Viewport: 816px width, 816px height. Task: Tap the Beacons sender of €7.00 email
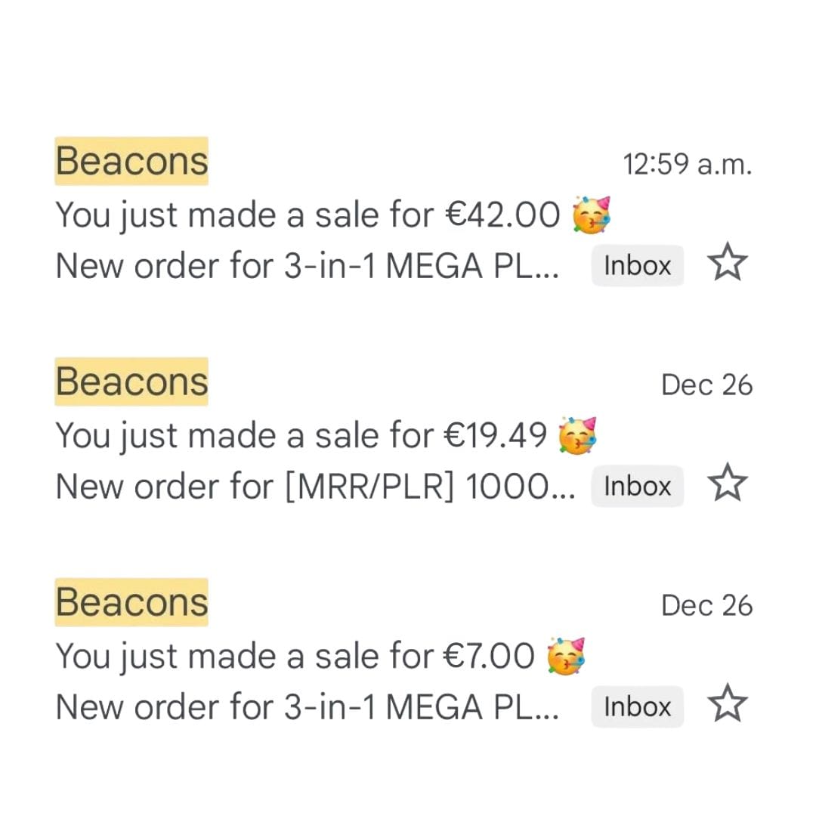[131, 602]
